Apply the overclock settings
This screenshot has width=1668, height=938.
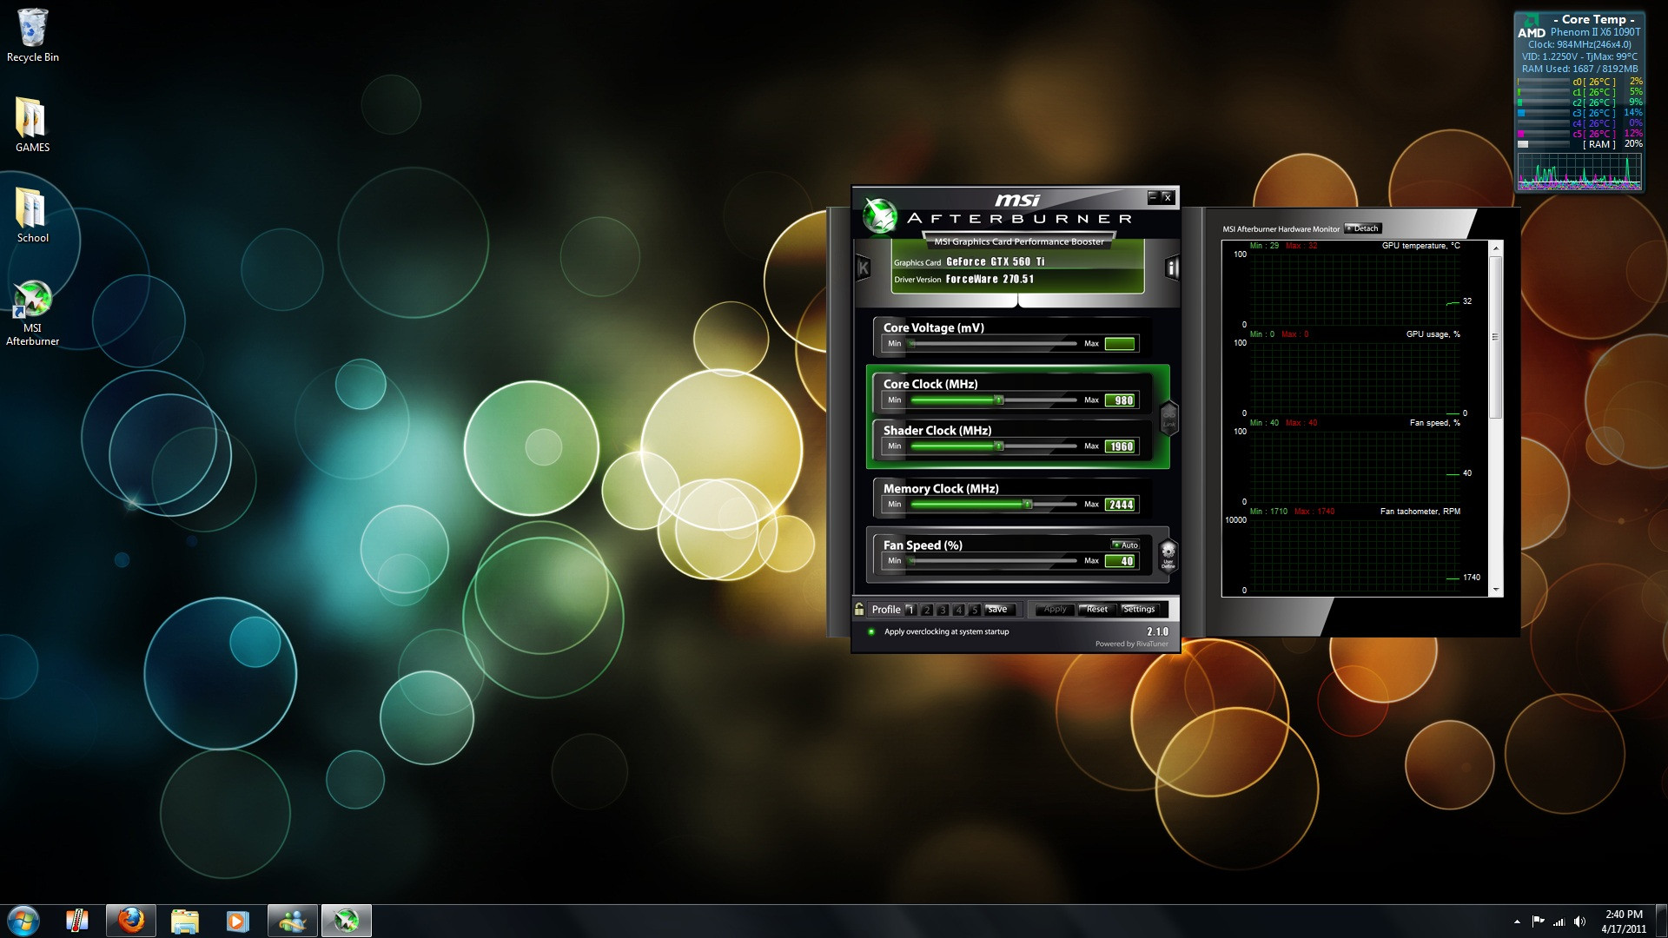tap(1055, 609)
